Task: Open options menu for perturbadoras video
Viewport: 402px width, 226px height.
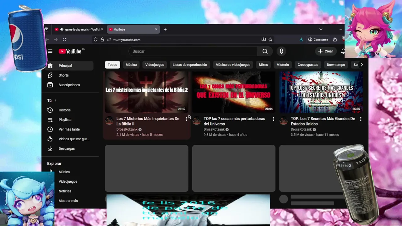Action: (x=273, y=119)
